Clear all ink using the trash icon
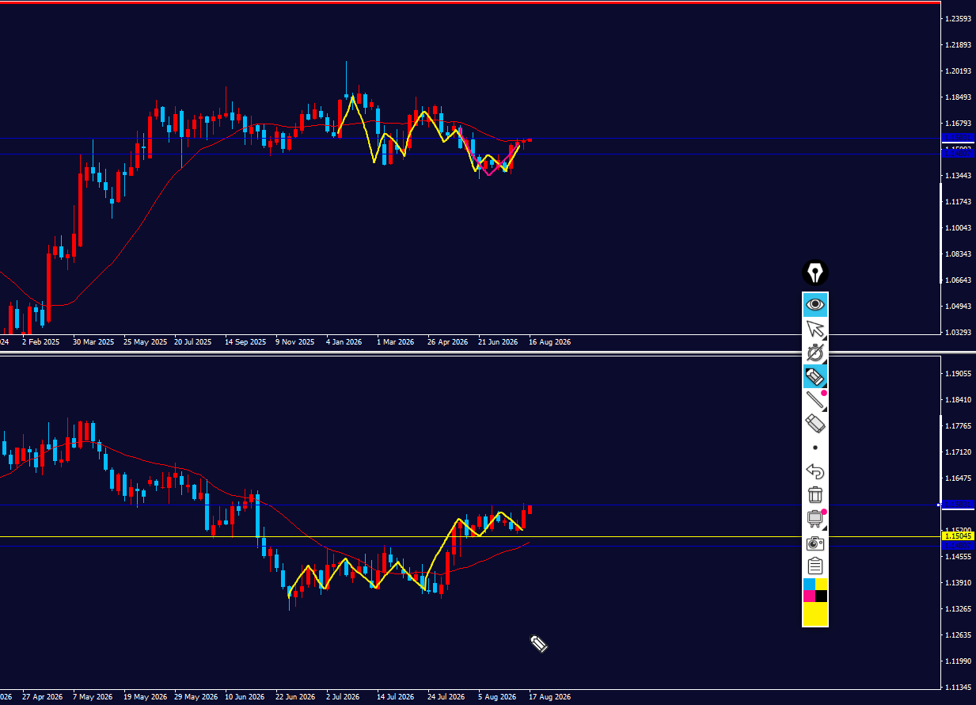 tap(815, 495)
